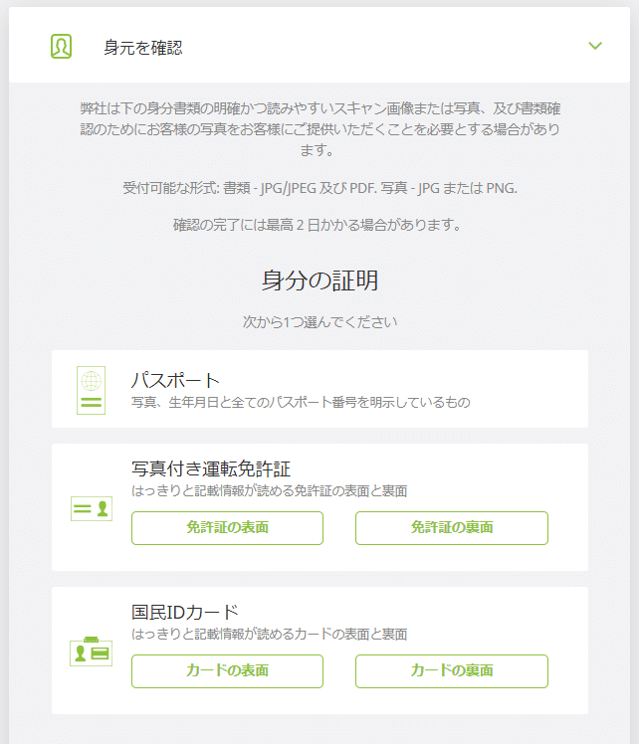Click the 次から1つ選んでください instruction text
Viewport: 639px width, 744px height.
pyautogui.click(x=319, y=322)
